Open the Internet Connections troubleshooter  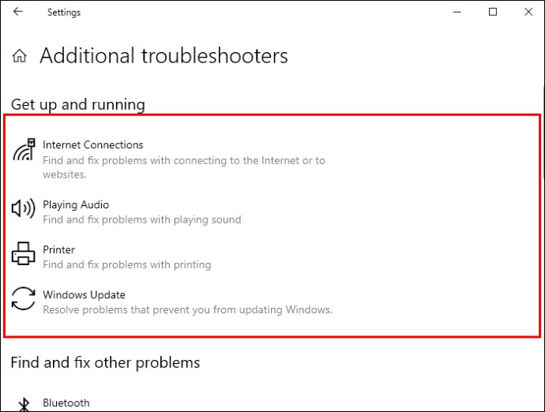92,145
